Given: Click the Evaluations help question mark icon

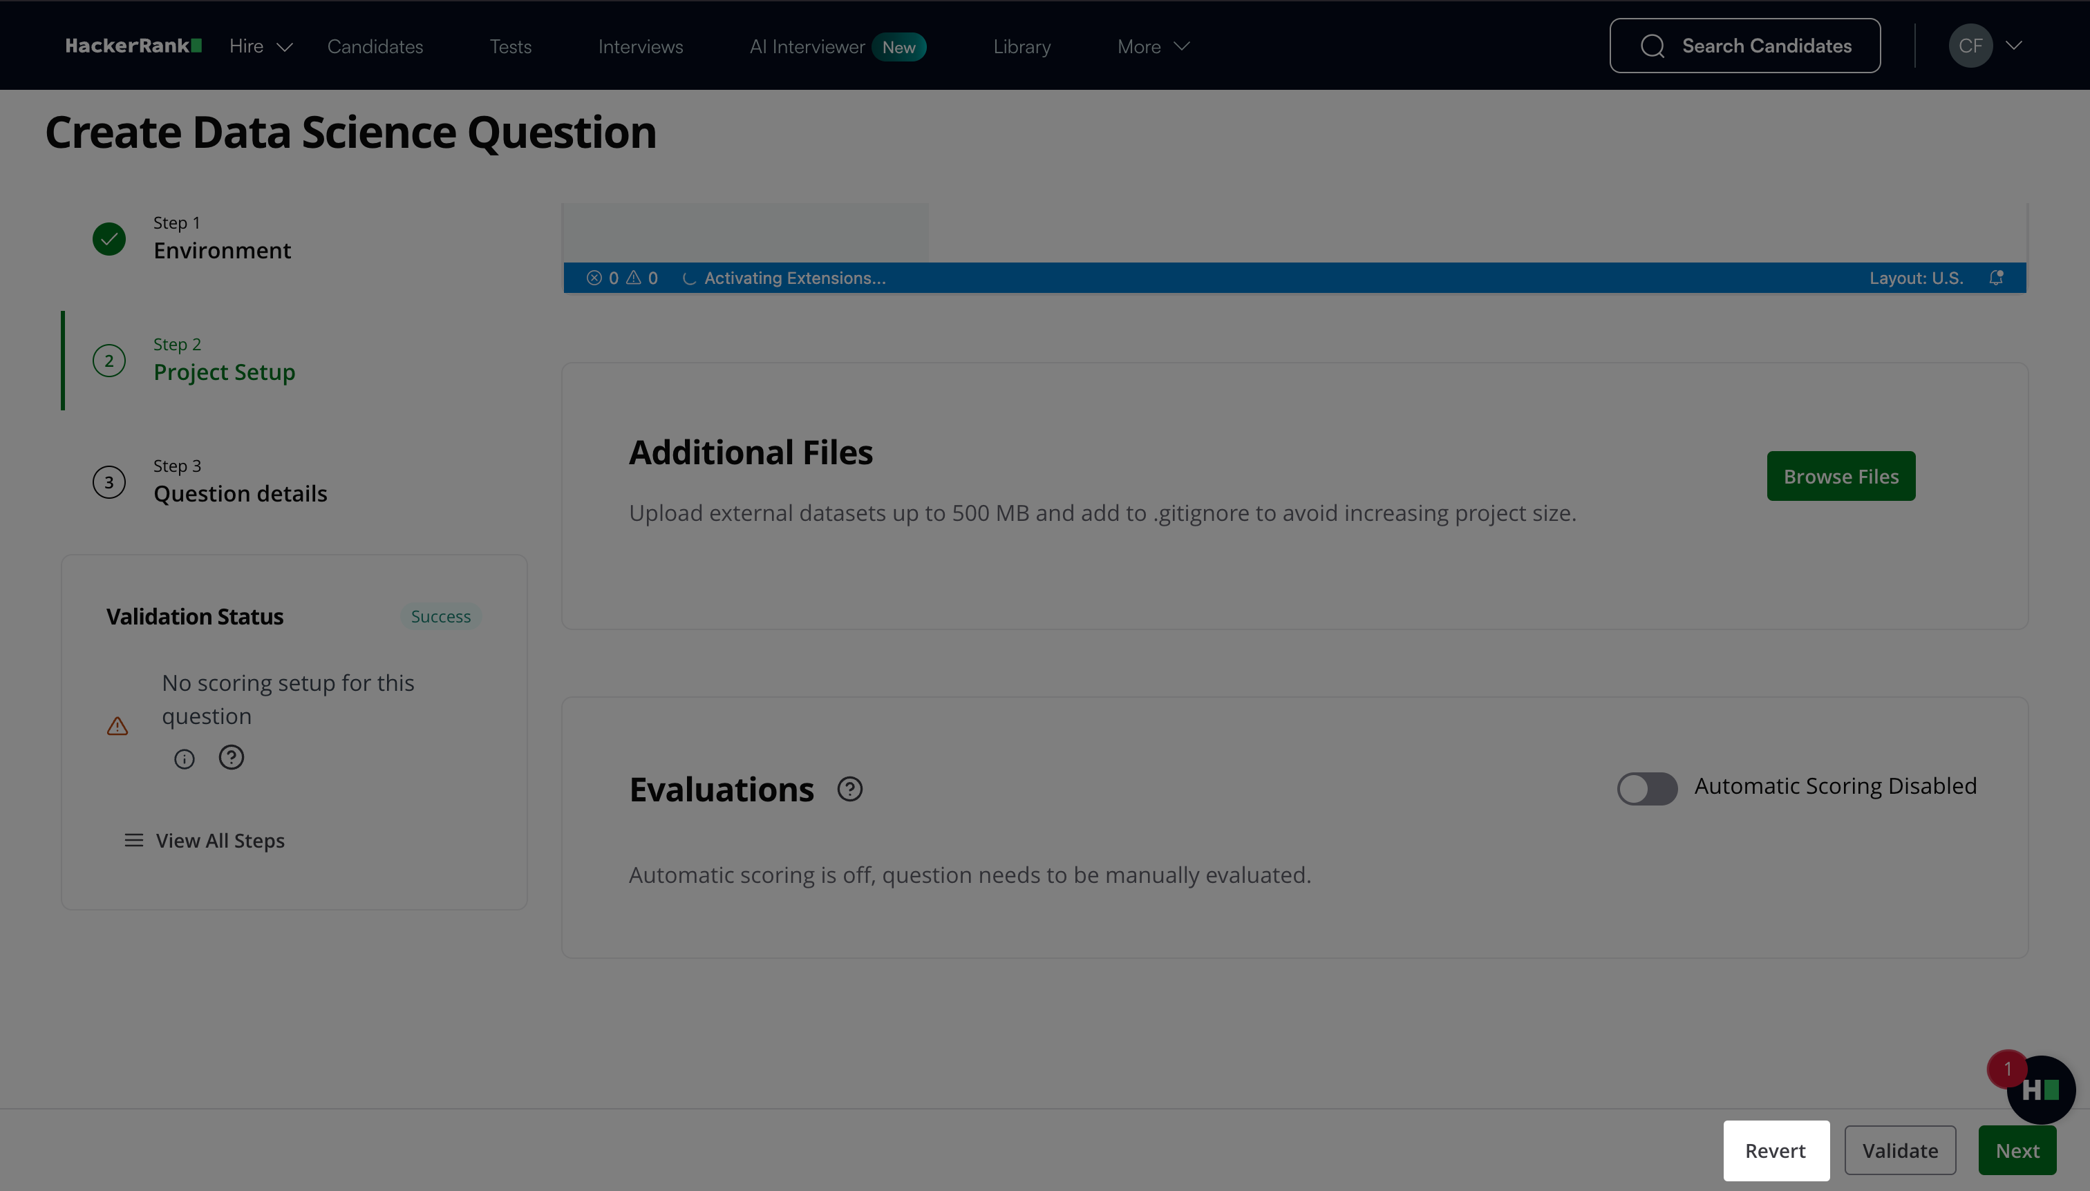Looking at the screenshot, I should click(x=849, y=790).
